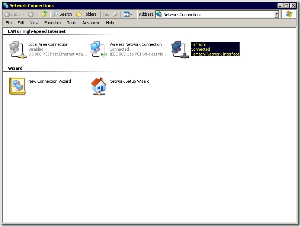Select the Hamachi Network Interface label
Image resolution: width=301 pixels, height=227 pixels.
click(215, 54)
